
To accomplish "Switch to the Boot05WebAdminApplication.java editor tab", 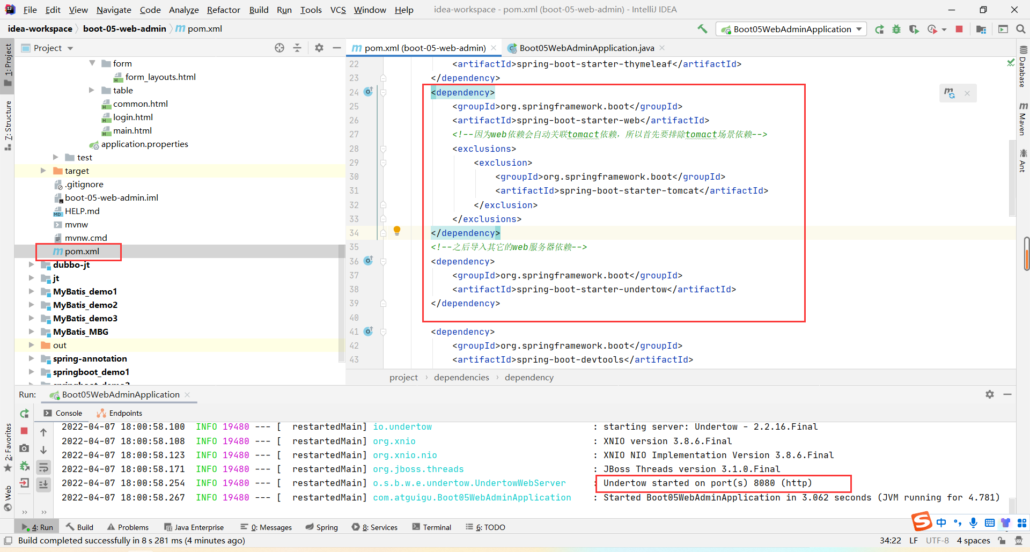I will pos(586,48).
